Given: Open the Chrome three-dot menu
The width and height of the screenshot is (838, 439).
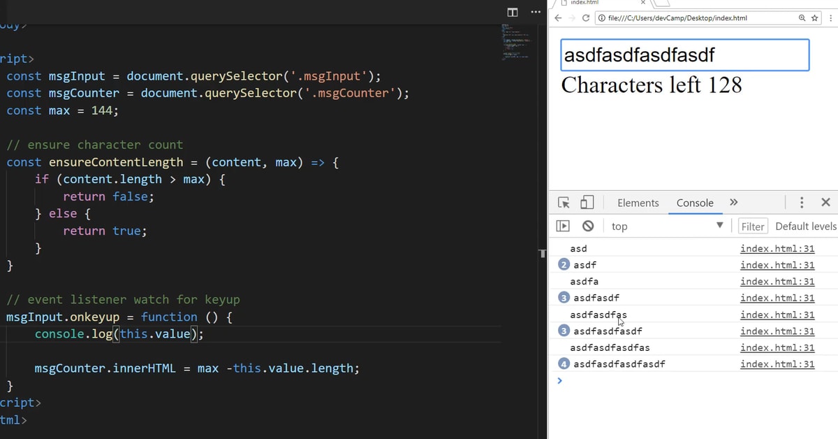Looking at the screenshot, I should [831, 17].
